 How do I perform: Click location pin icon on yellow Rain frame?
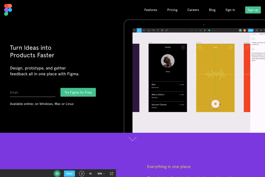tap(231, 48)
